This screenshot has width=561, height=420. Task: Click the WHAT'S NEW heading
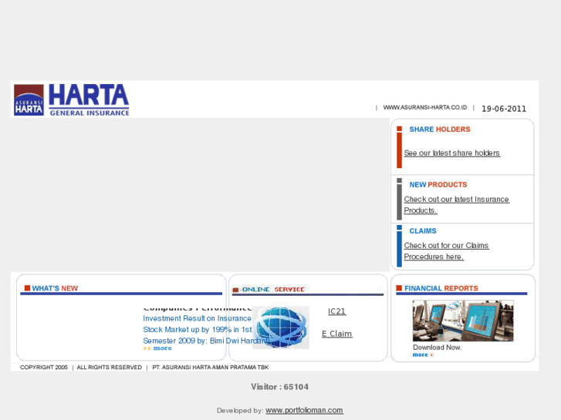(x=55, y=288)
